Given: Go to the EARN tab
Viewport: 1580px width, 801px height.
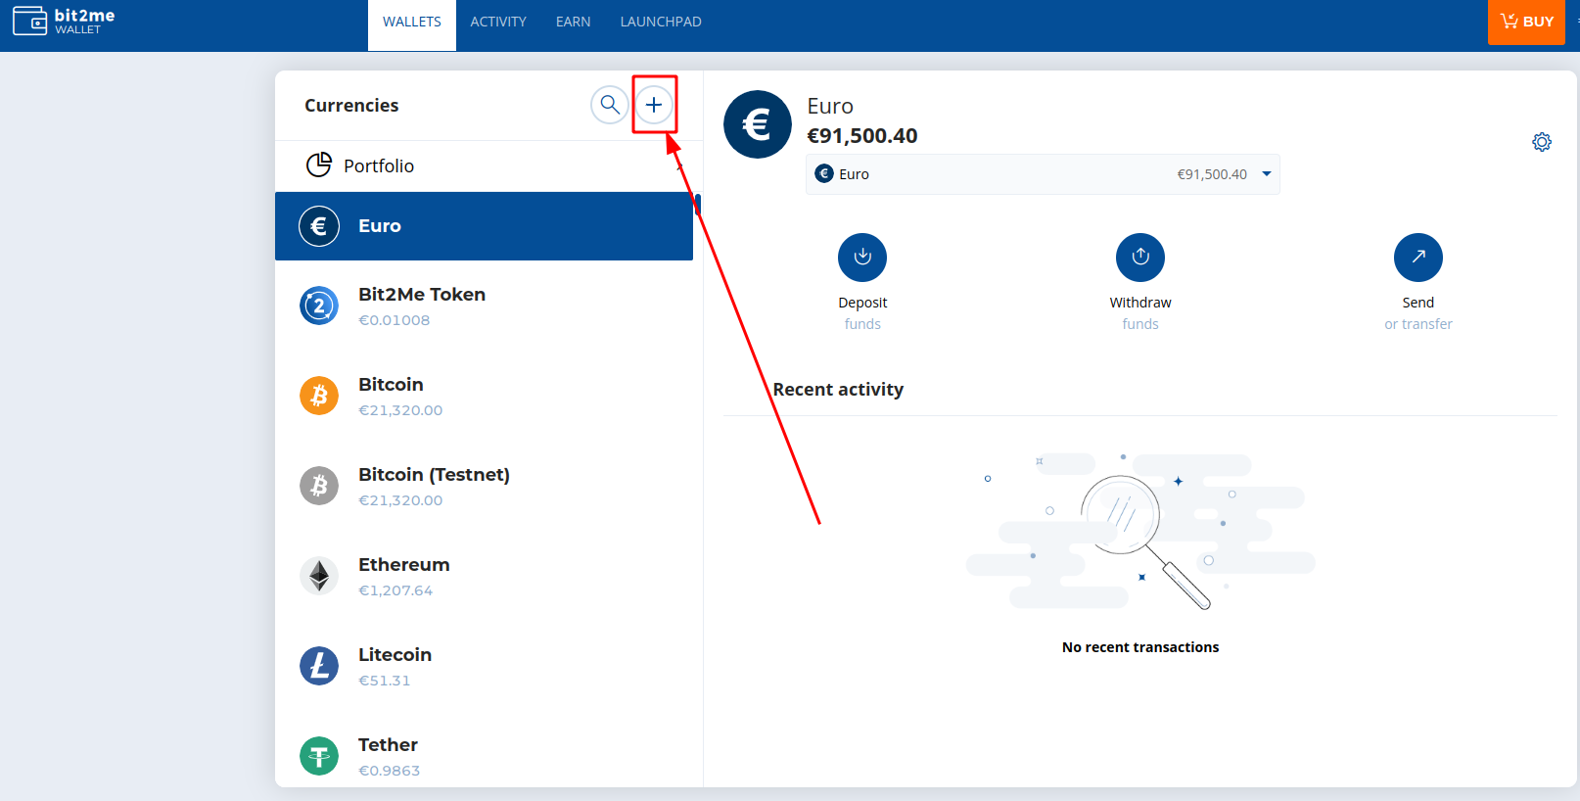Looking at the screenshot, I should click(x=574, y=22).
